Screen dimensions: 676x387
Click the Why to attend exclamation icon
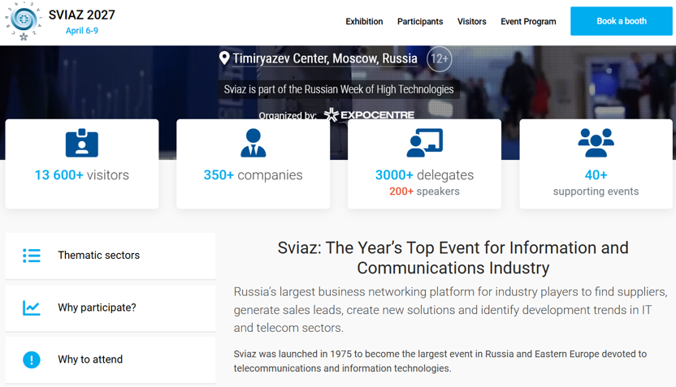click(x=32, y=359)
